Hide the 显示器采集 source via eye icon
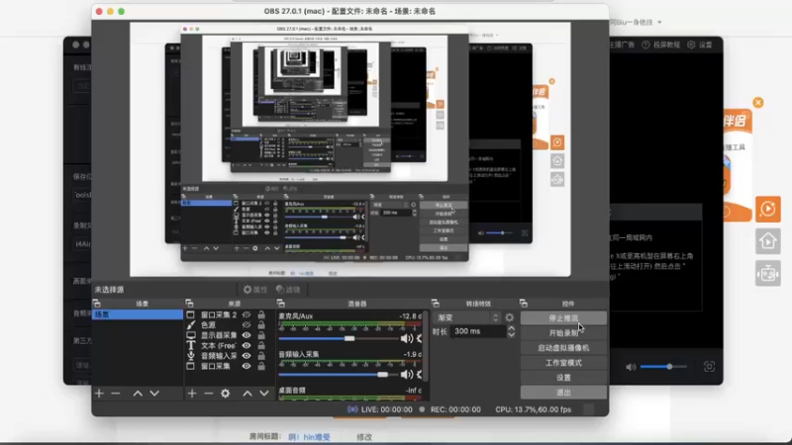The width and height of the screenshot is (792, 445). [x=247, y=335]
